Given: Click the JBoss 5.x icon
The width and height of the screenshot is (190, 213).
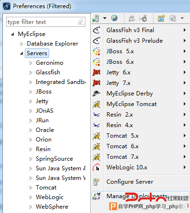Looking at the screenshot, I should [x=96, y=51].
